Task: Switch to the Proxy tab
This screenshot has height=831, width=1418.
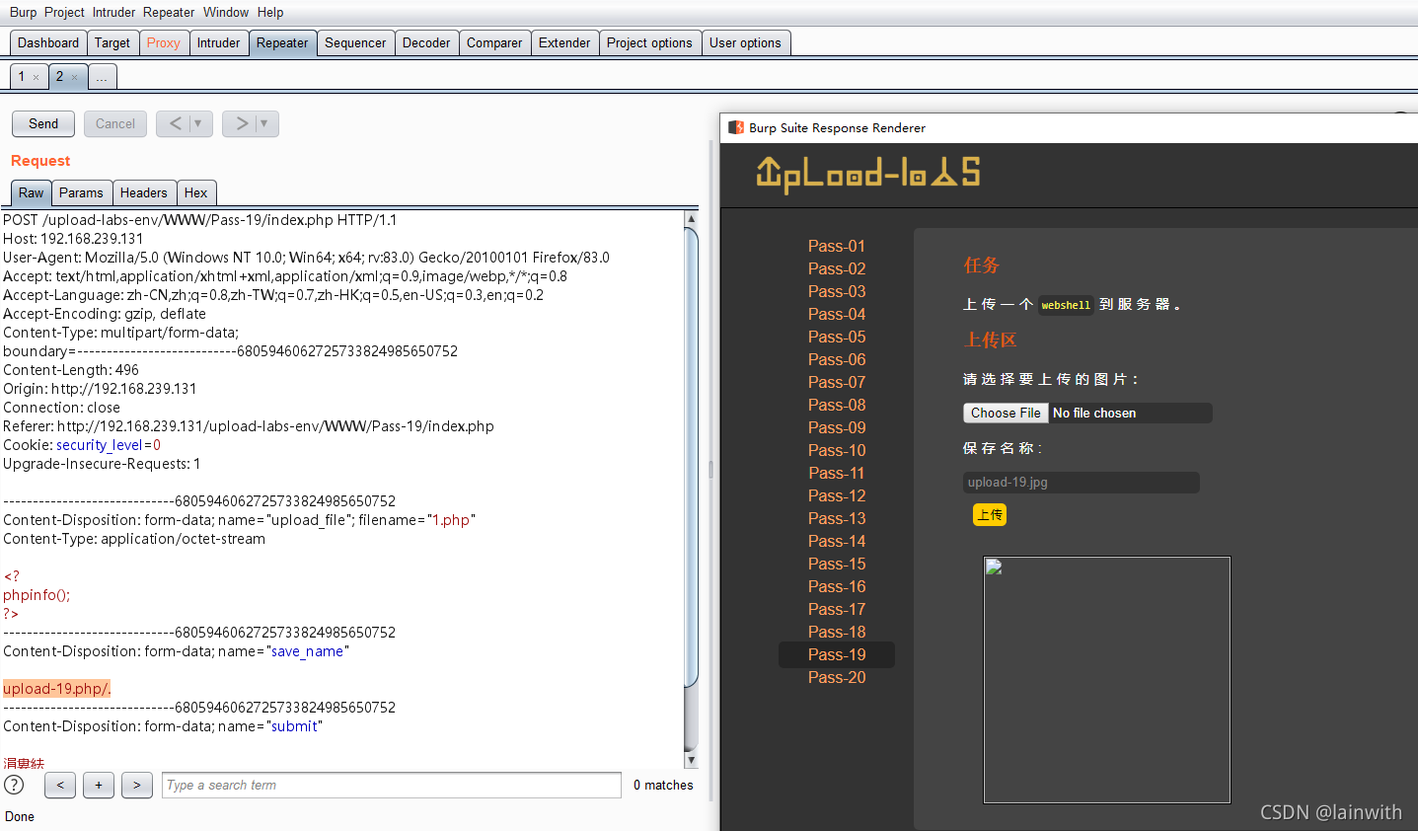Action: point(164,42)
